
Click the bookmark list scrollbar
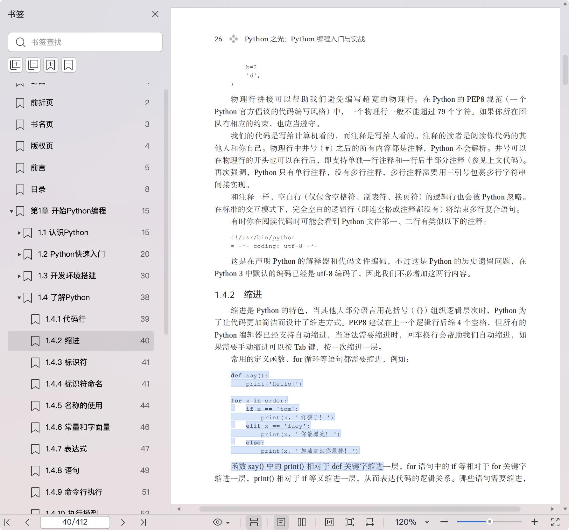pos(166,212)
